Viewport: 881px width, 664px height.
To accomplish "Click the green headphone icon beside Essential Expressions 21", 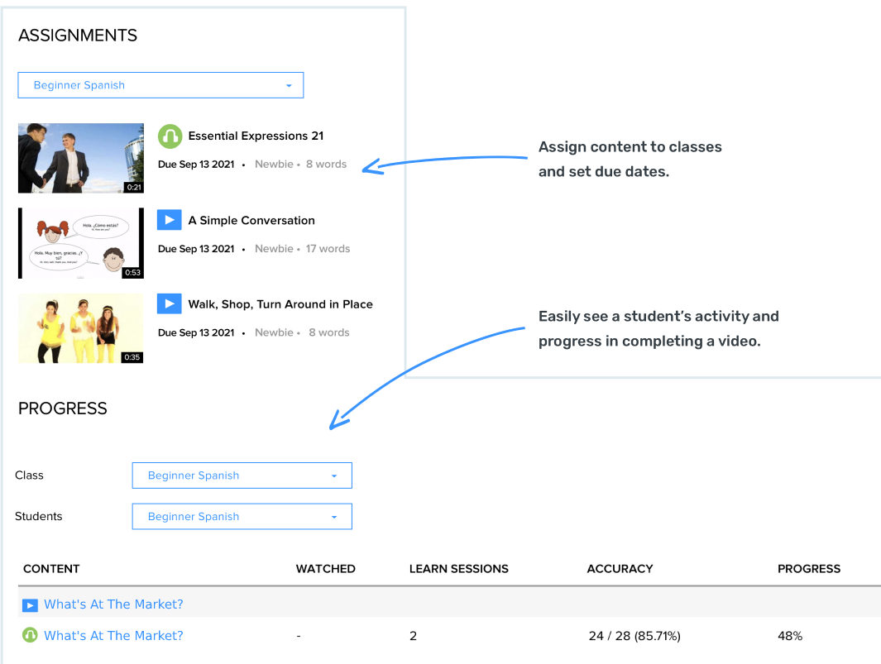I will click(170, 136).
